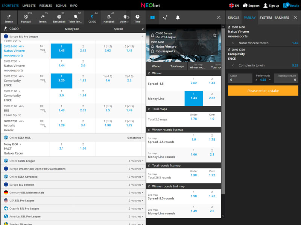The width and height of the screenshot is (301, 225).
Task: Go to the NEObet home logo
Action: (150, 5)
